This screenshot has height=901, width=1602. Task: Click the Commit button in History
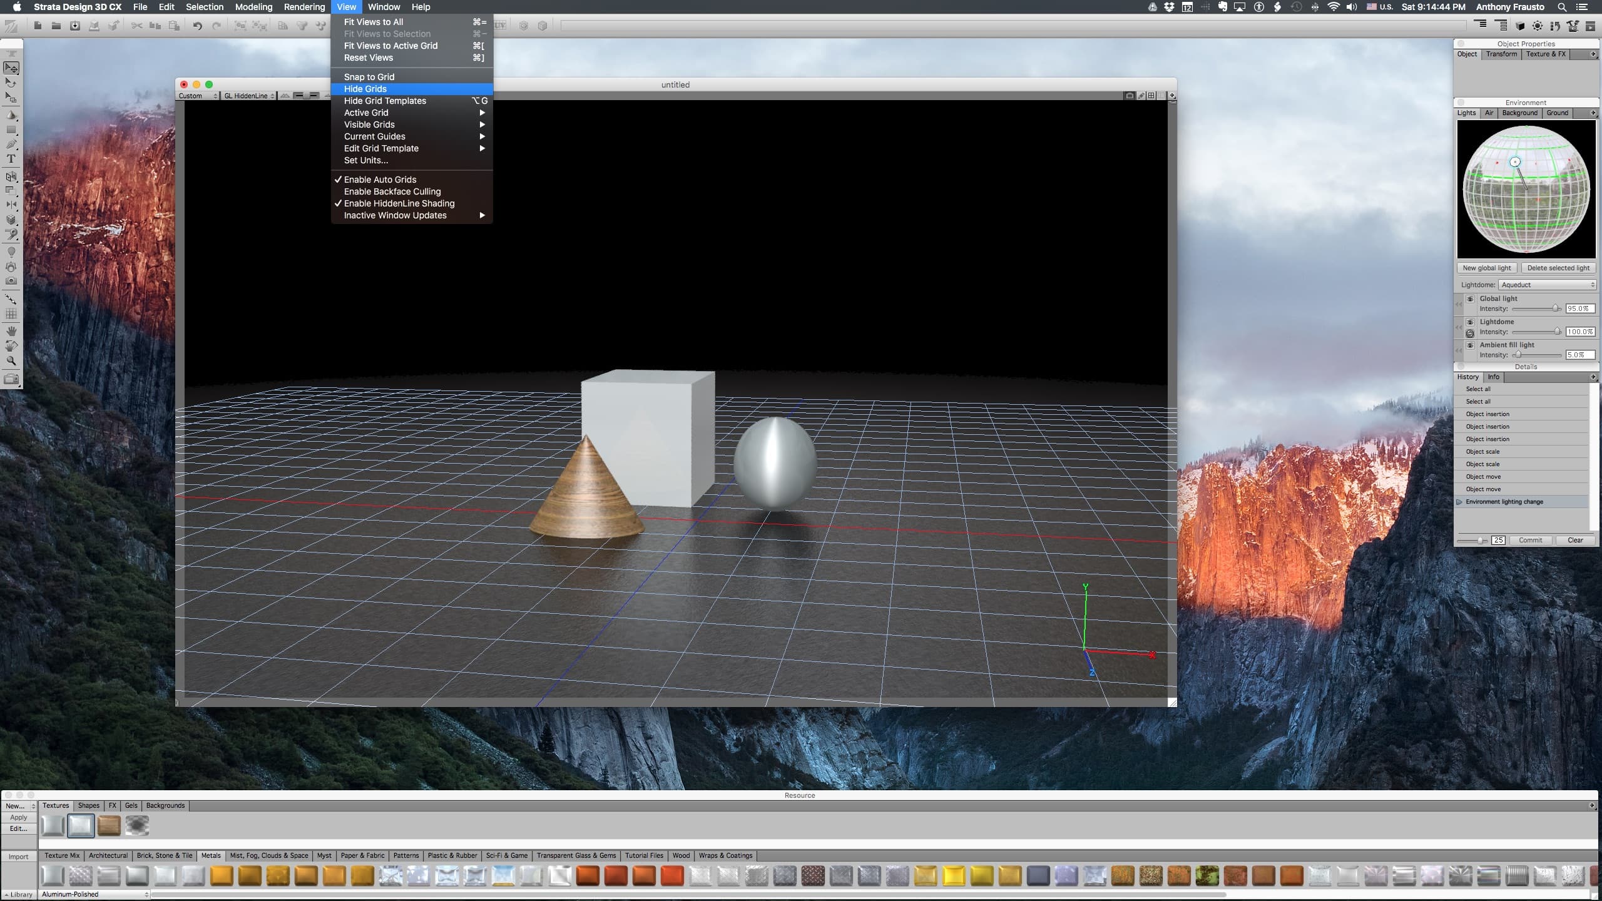[1530, 540]
